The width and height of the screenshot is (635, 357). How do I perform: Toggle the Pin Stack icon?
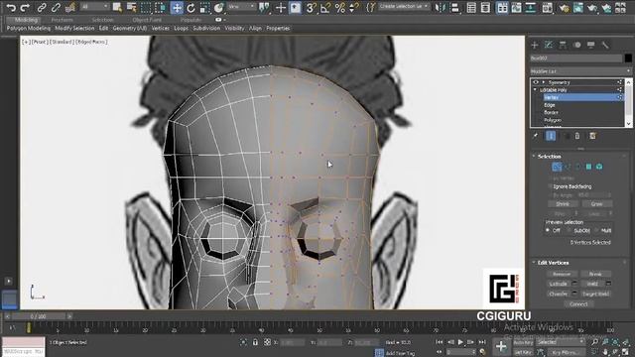point(536,136)
